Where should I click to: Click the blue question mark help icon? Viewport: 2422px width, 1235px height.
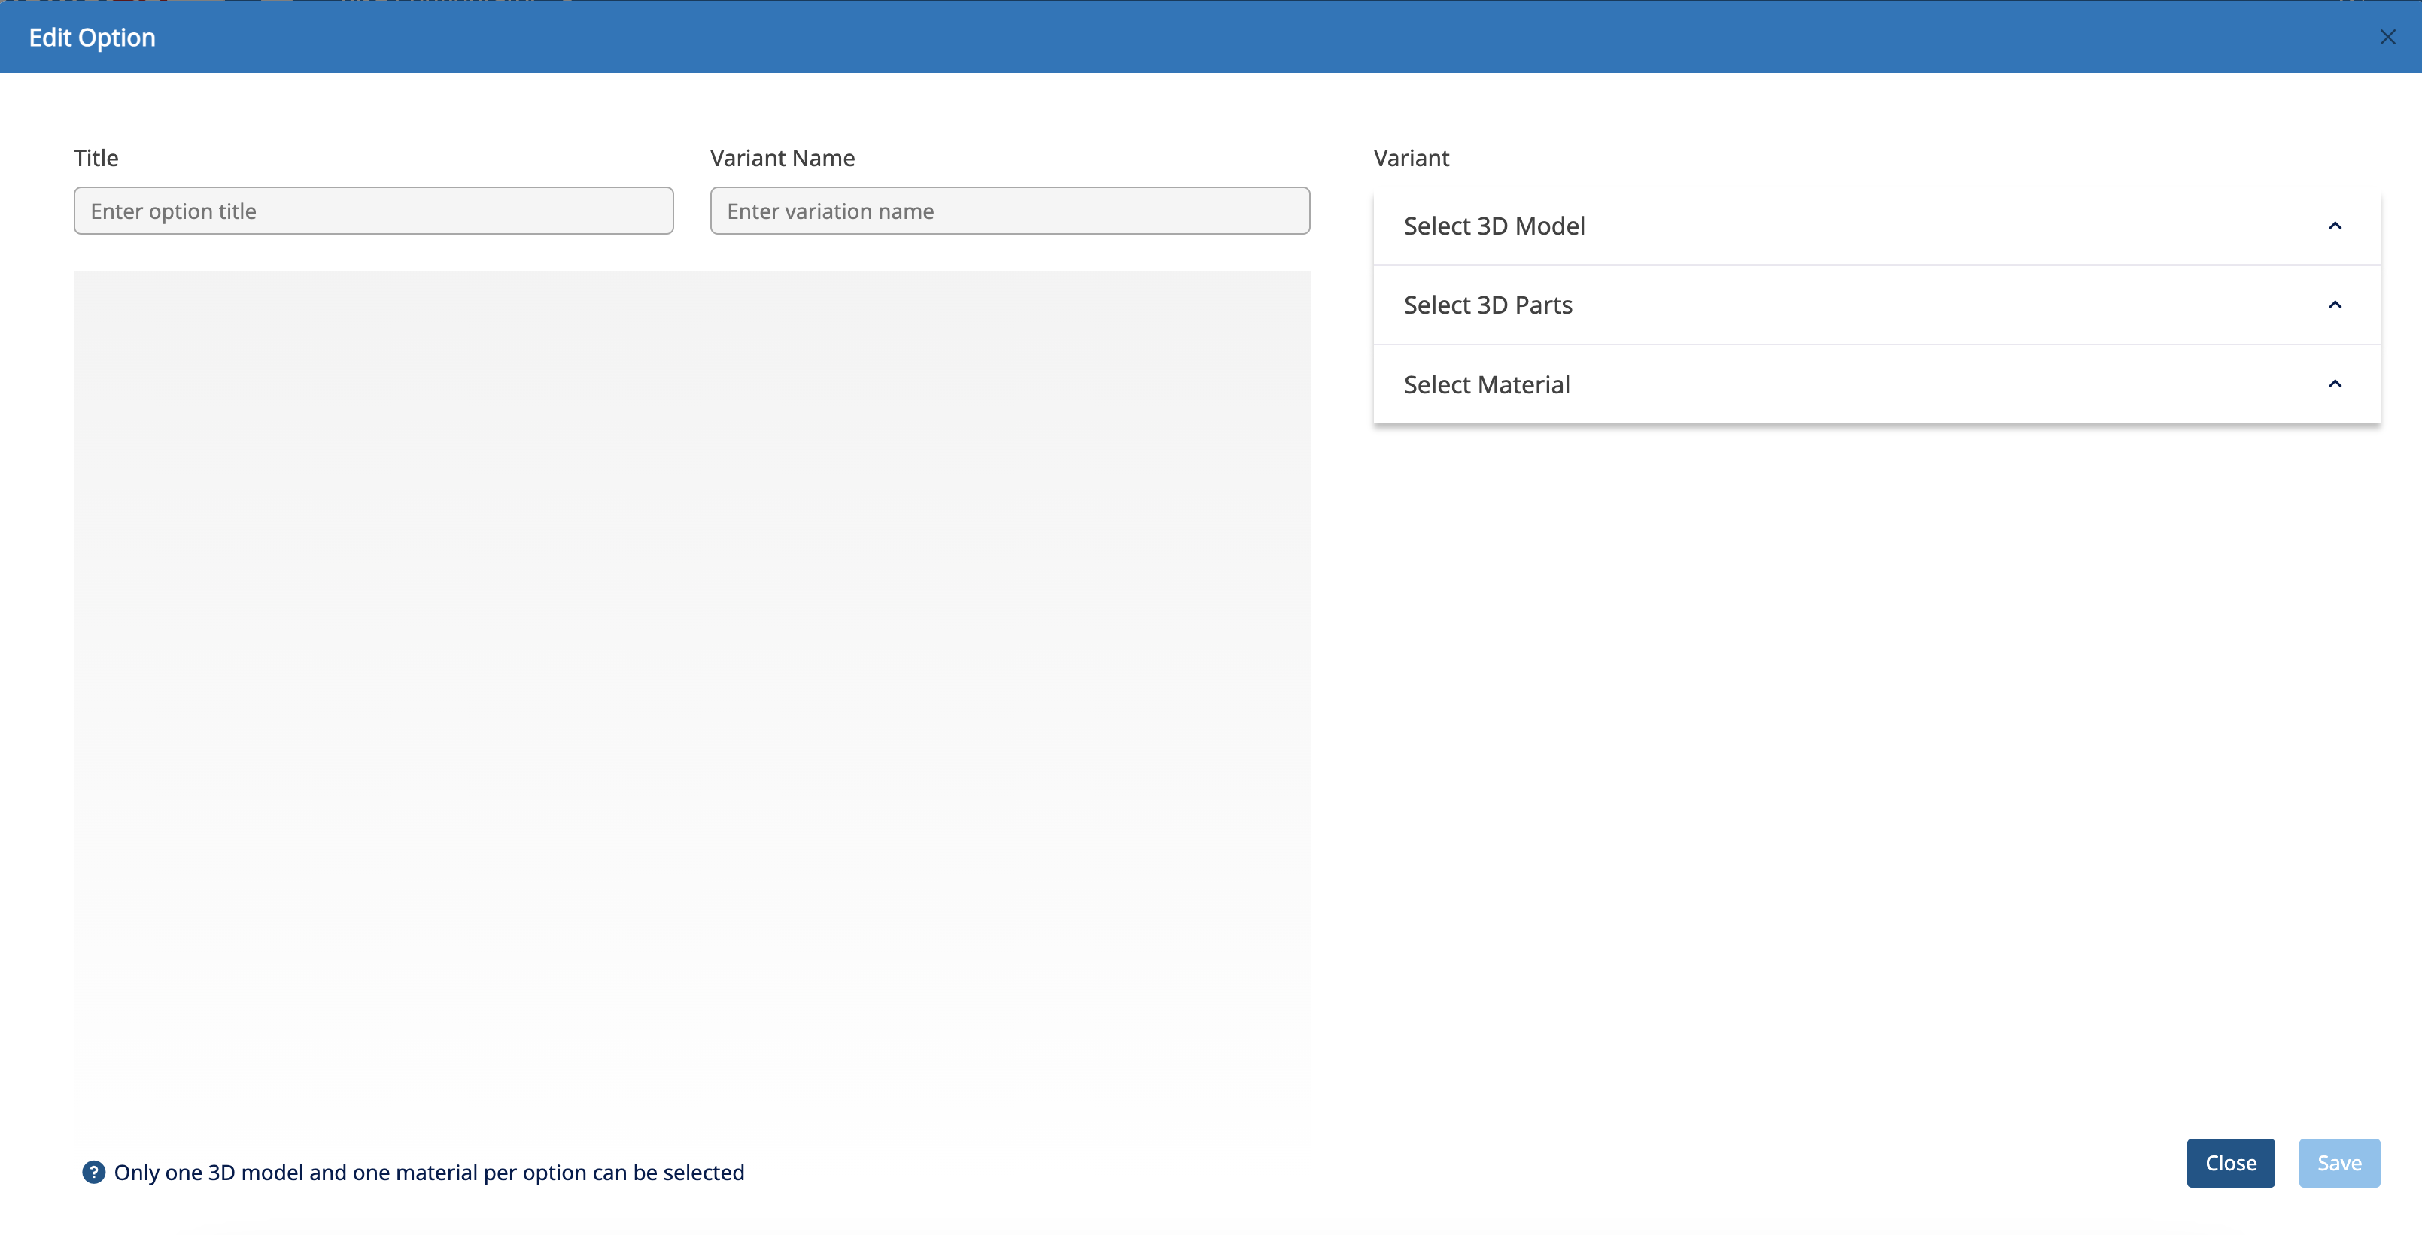click(93, 1172)
